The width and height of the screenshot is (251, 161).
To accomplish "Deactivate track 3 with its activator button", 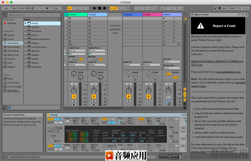I will [x=74, y=97].
